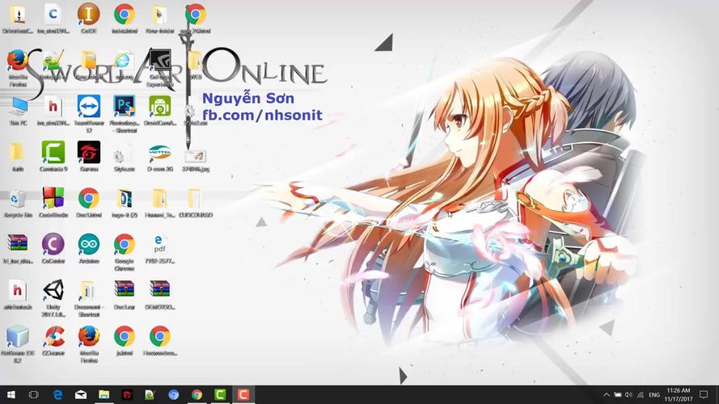
Task: Open the CoIDE desktop shortcut
Action: (x=88, y=15)
